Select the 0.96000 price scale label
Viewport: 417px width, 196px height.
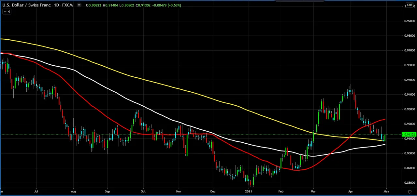[x=410, y=65]
